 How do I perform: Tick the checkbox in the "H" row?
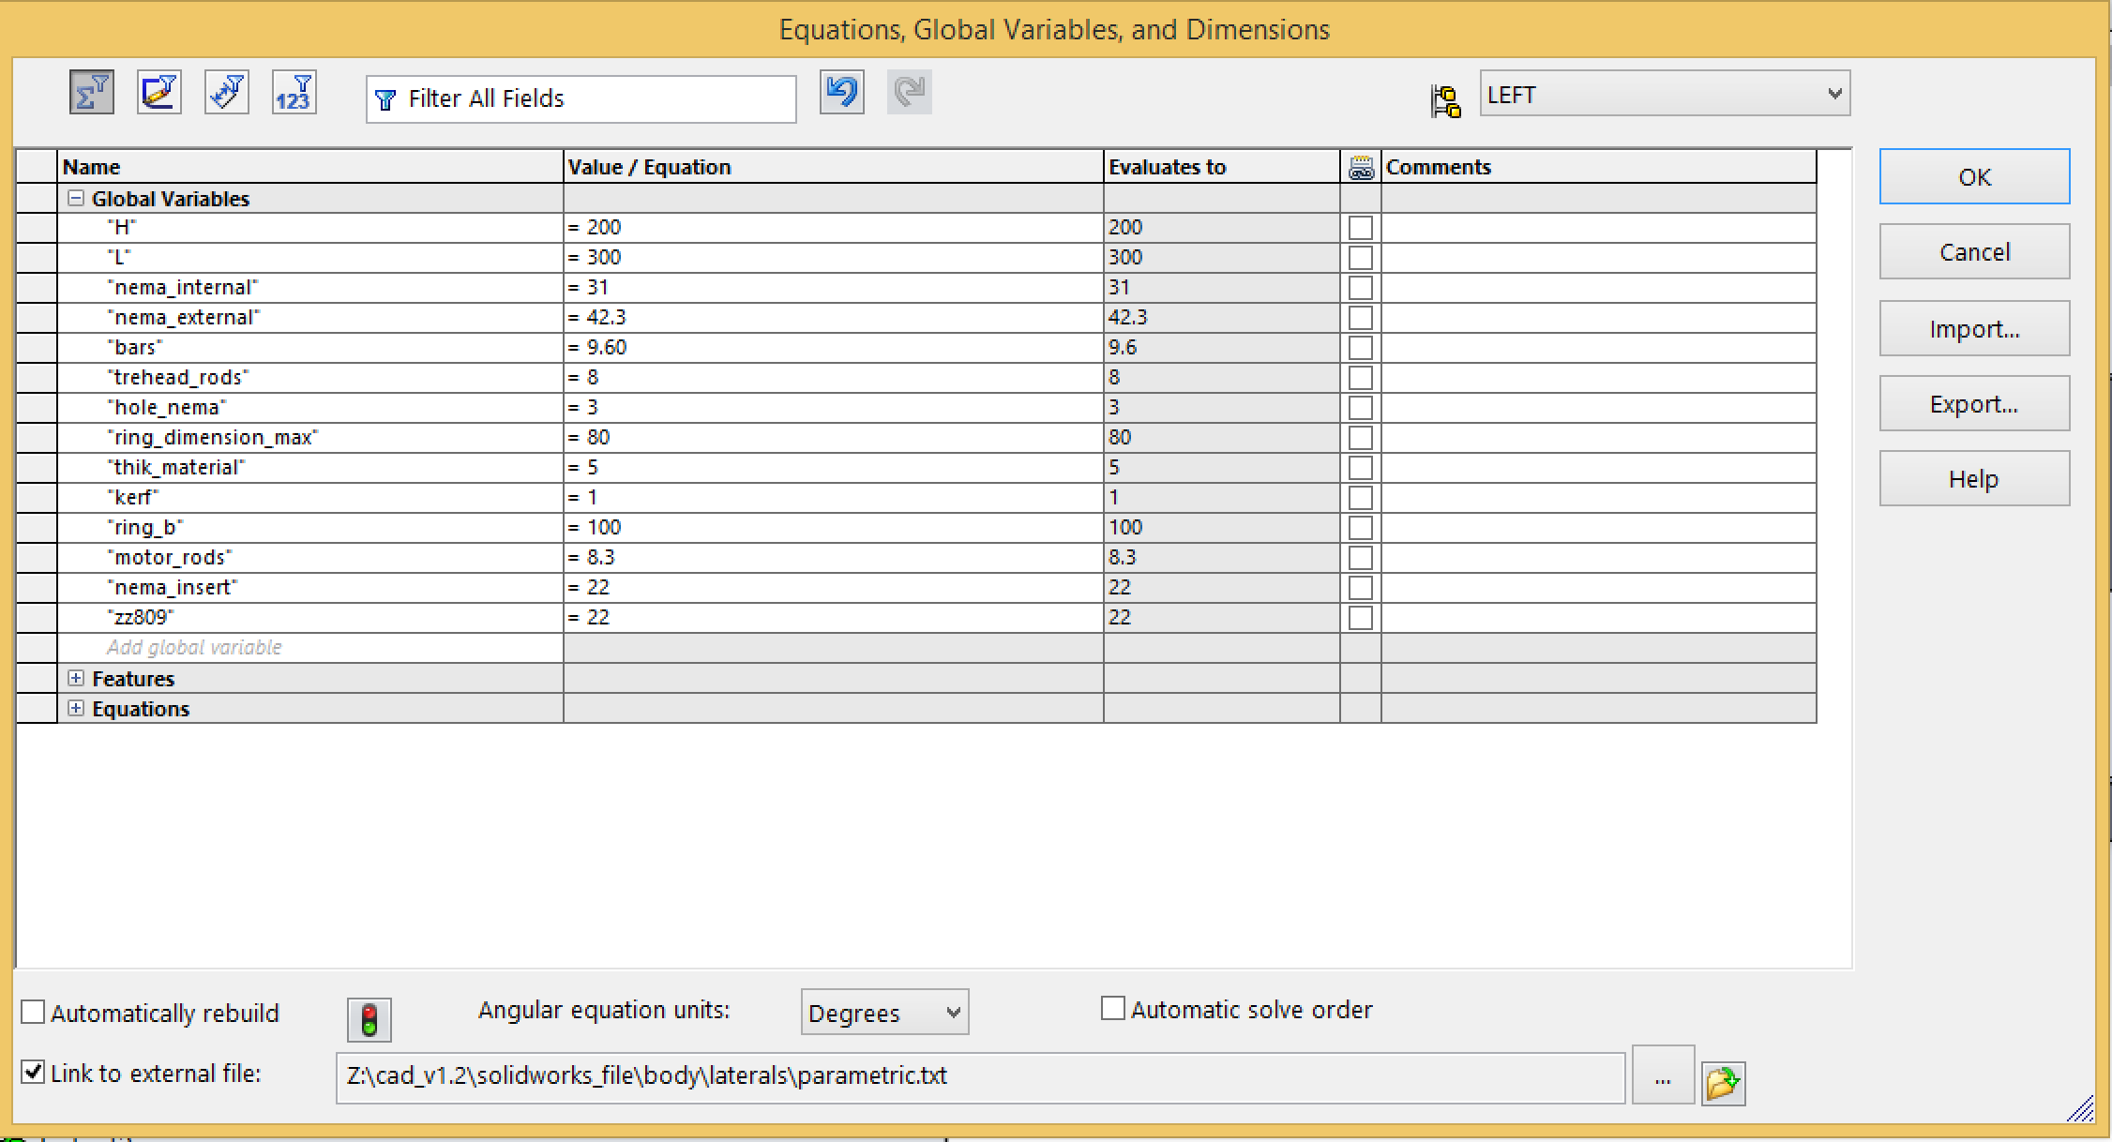click(1361, 228)
